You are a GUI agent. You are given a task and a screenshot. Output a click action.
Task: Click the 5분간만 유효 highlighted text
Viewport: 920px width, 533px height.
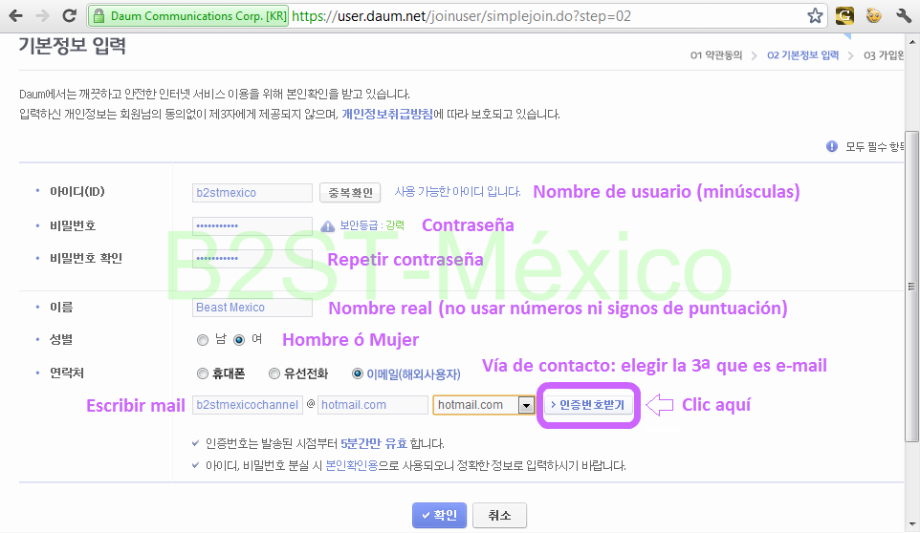[374, 443]
